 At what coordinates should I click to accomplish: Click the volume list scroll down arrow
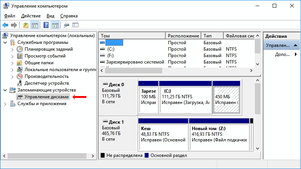[258, 64]
